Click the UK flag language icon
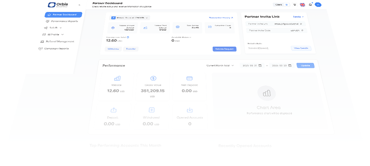 tap(302, 5)
